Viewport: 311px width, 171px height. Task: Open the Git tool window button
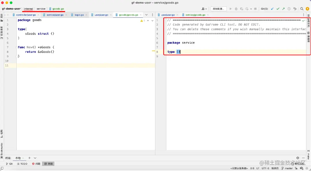pos(9,164)
